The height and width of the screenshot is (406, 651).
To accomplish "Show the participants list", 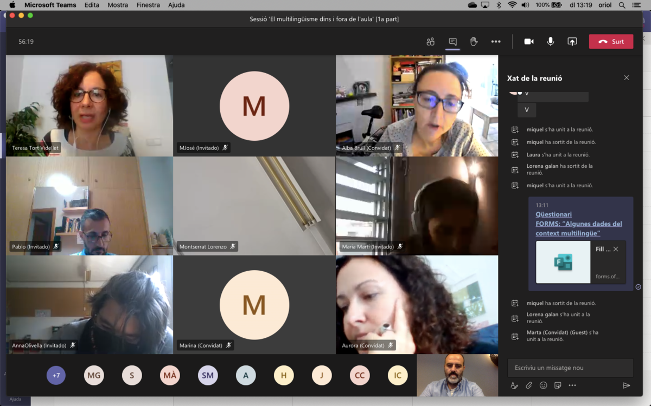I will pyautogui.click(x=431, y=42).
